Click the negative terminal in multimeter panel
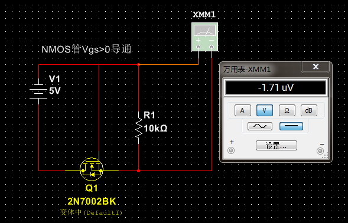The height and width of the screenshot is (223, 348). click(x=320, y=151)
